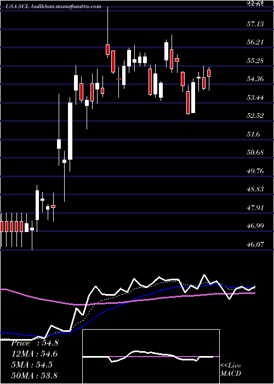The width and height of the screenshot is (274, 384).
Task: Click the price label 49.76
Action: (x=256, y=171)
